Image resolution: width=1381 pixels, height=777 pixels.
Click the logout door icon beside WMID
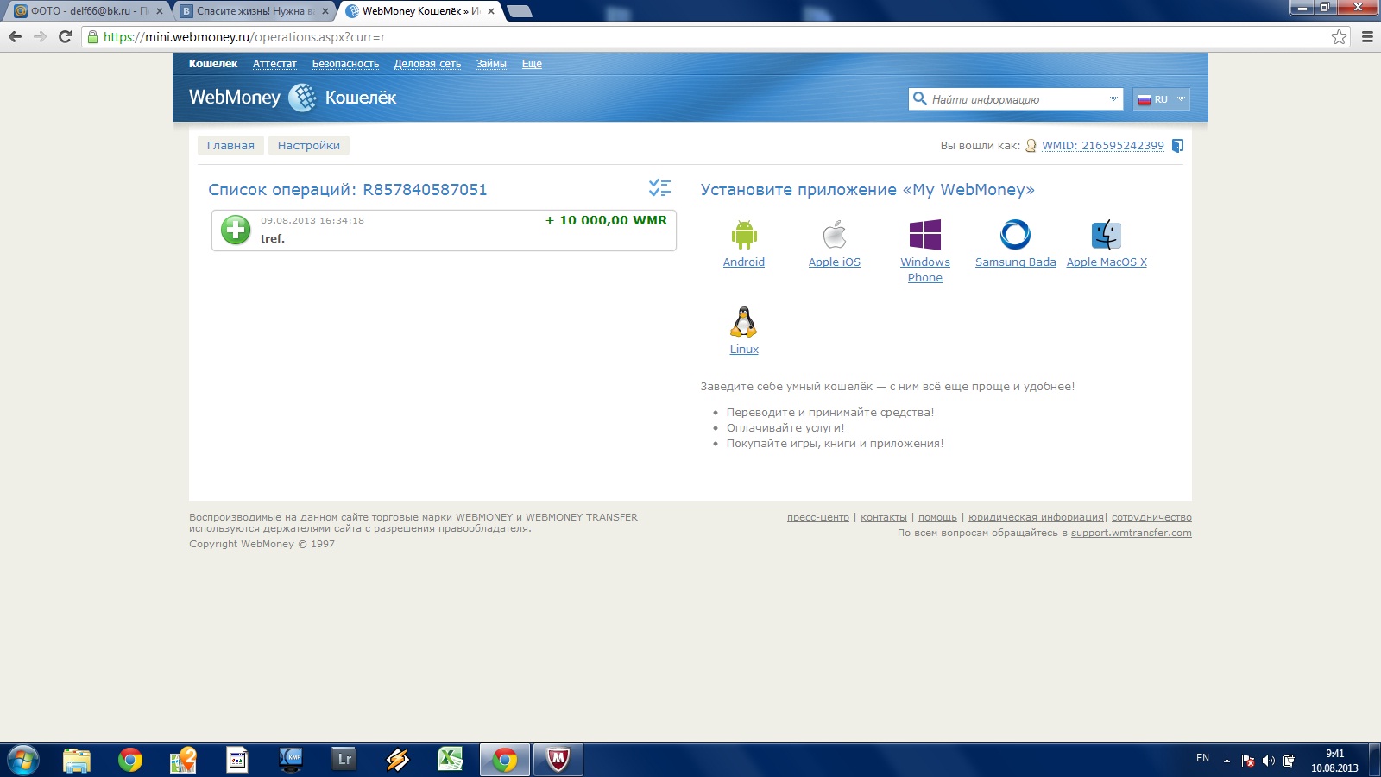(x=1177, y=146)
